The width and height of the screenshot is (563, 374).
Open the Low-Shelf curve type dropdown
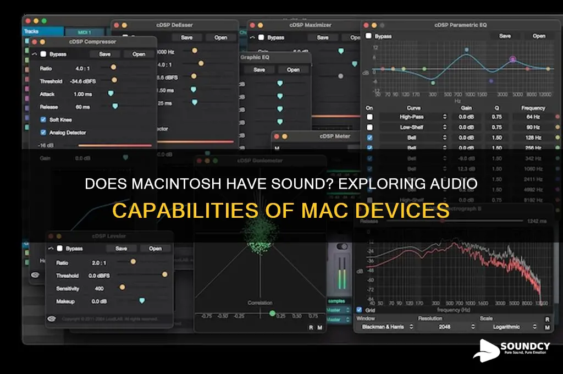(414, 127)
